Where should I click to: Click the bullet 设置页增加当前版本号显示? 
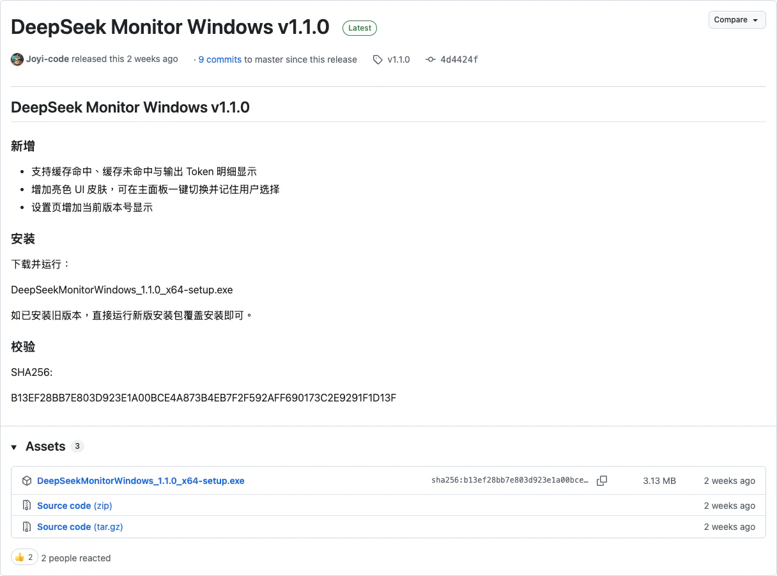click(x=92, y=207)
